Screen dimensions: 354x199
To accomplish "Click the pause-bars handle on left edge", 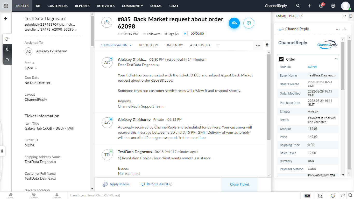I will point(2,151).
